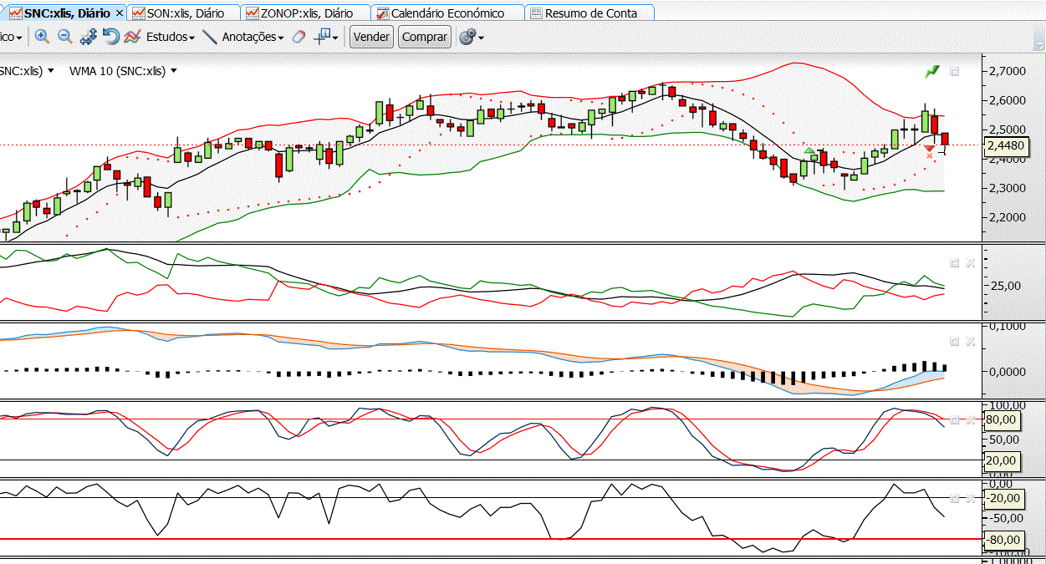The width and height of the screenshot is (1046, 564).
Task: Open the Resumo de Conta tab
Action: pos(590,13)
